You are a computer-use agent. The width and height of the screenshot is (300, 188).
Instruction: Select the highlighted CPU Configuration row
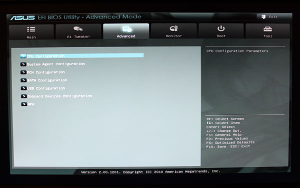click(82, 56)
